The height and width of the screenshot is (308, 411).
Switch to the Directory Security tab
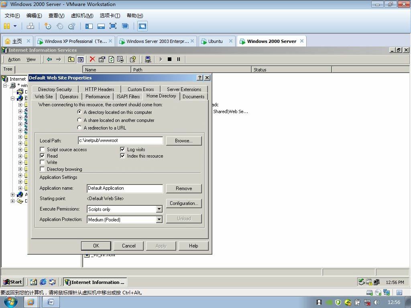(x=55, y=89)
